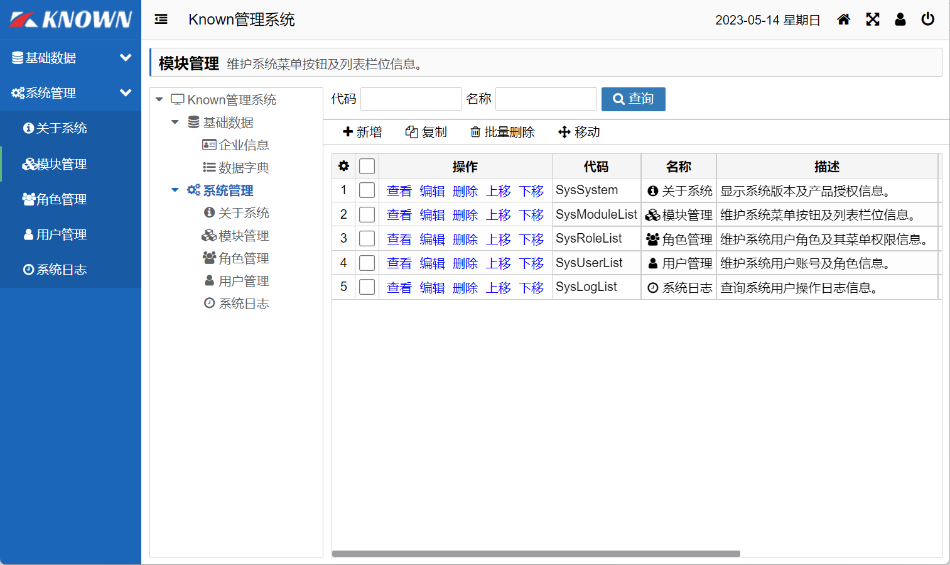Collapse the 系统管理 tree node arrow
The width and height of the screenshot is (950, 565).
pyautogui.click(x=175, y=190)
